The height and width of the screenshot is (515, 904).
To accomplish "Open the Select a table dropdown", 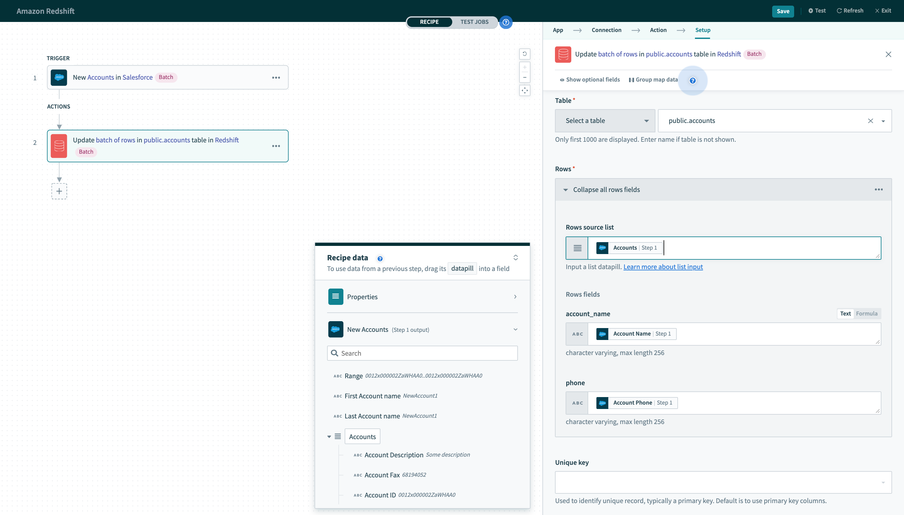I will (605, 120).
